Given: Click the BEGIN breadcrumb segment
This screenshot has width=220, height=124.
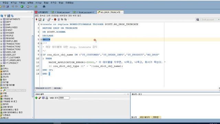Looking at the screenshot, I should [57, 88].
